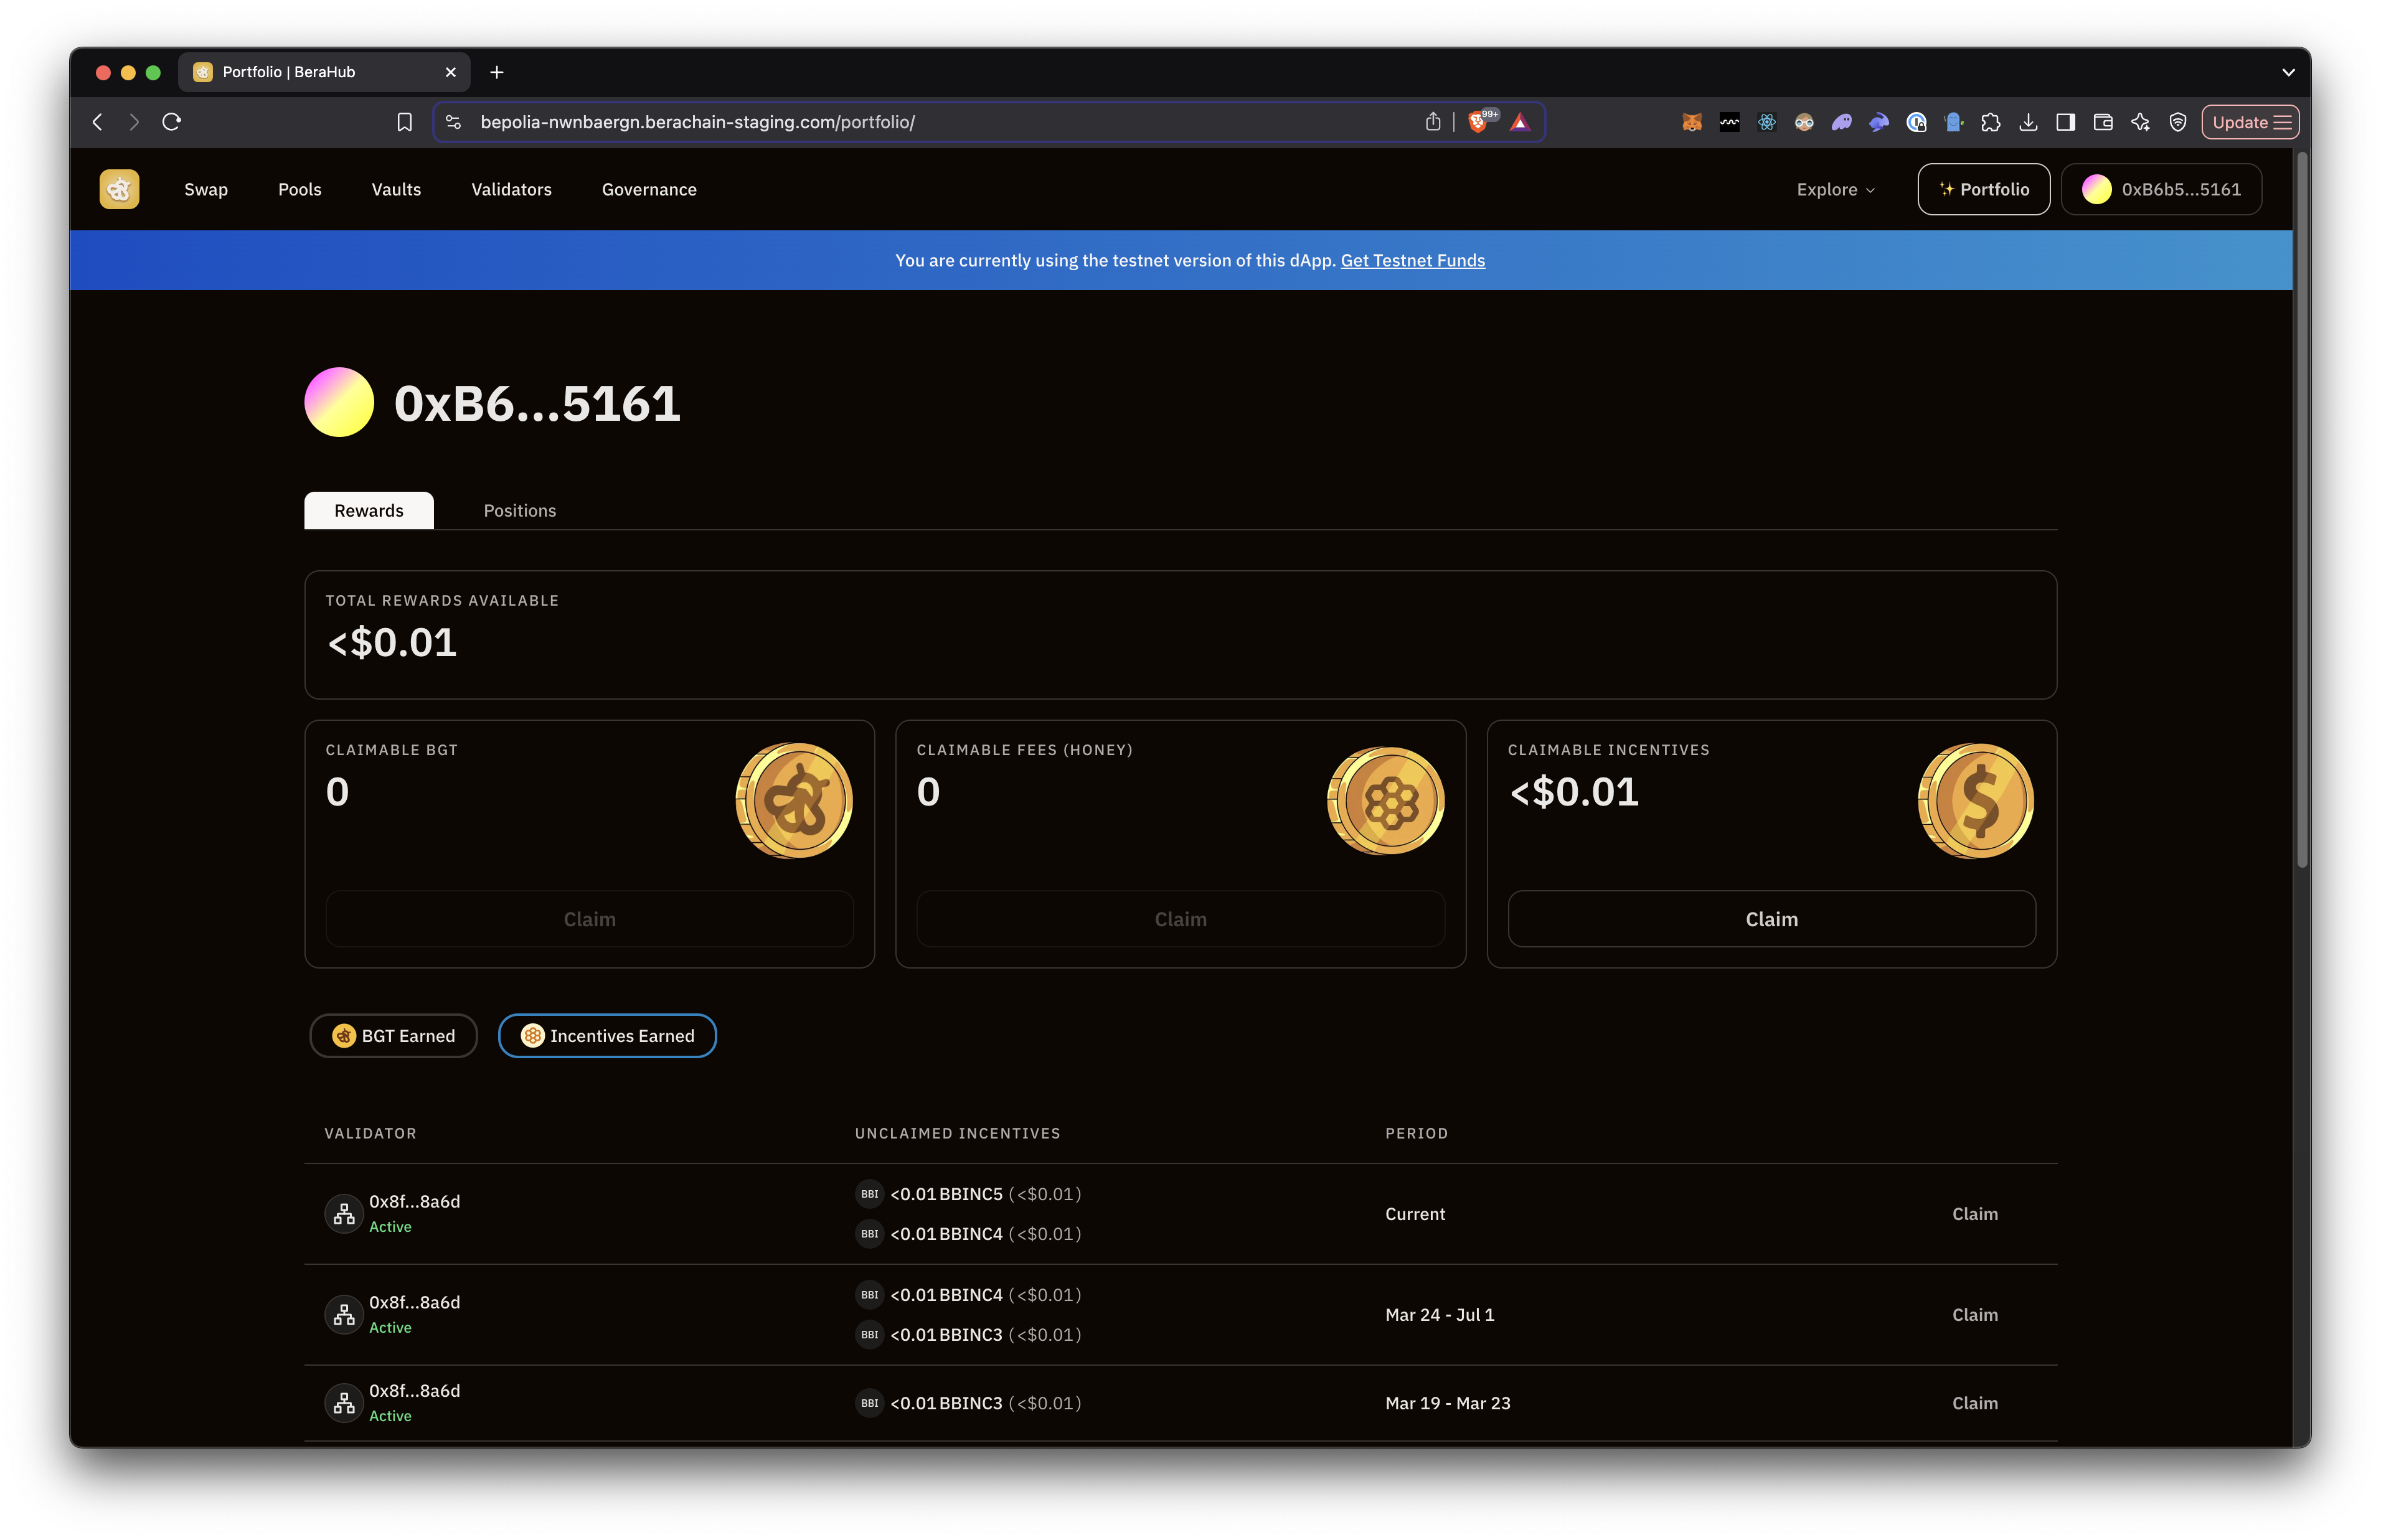Claim incentives for Mar 19 - Mar 23

tap(1974, 1402)
